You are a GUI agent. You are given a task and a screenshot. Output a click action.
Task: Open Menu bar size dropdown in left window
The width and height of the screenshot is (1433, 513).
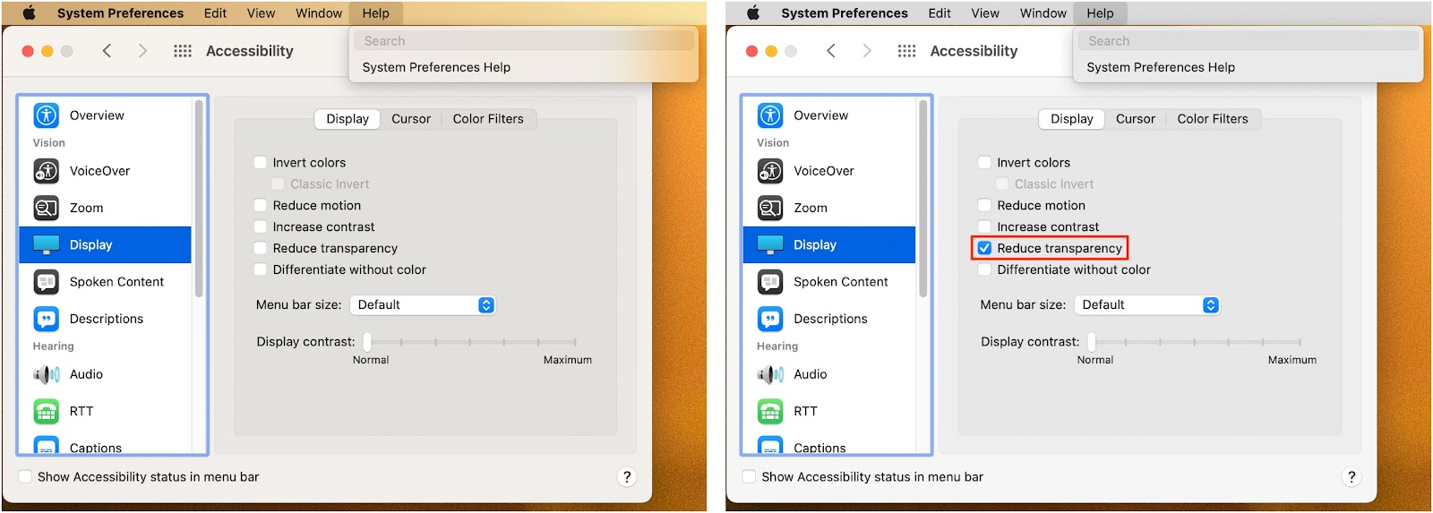point(423,305)
